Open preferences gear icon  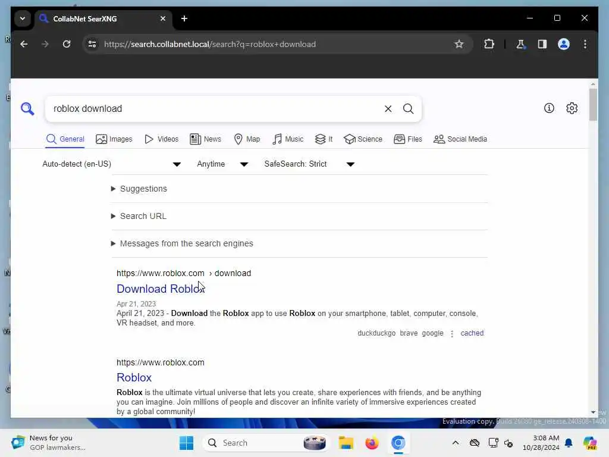point(572,108)
